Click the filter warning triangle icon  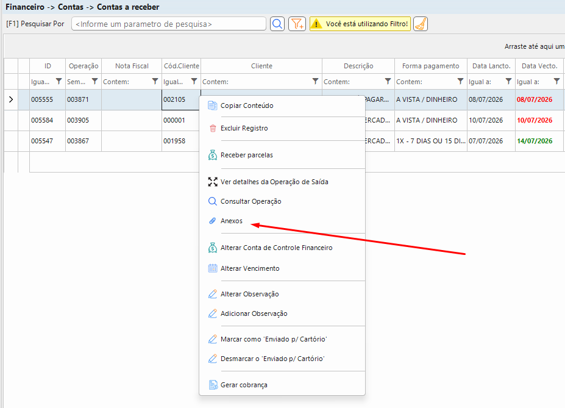[x=316, y=24]
